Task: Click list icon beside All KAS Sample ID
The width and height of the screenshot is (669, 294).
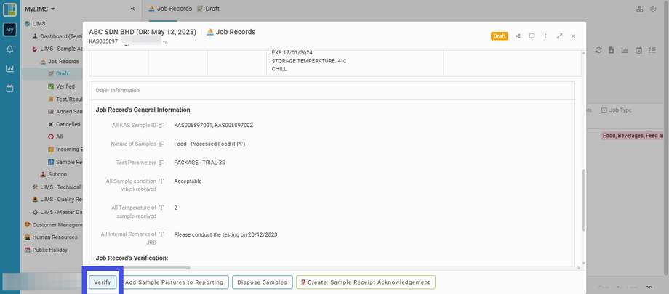Action: click(161, 126)
